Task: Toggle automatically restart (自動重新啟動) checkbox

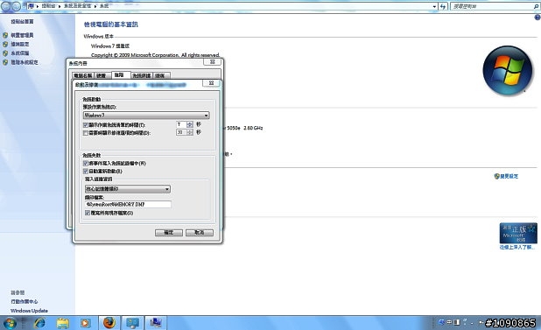Action: pyautogui.click(x=86, y=171)
